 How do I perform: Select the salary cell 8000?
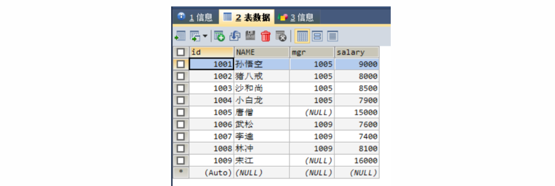pos(357,76)
